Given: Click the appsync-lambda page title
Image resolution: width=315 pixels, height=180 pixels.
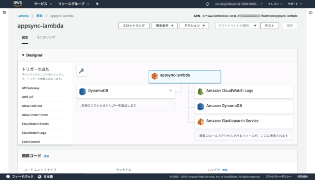Looking at the screenshot, I should click(x=40, y=26).
